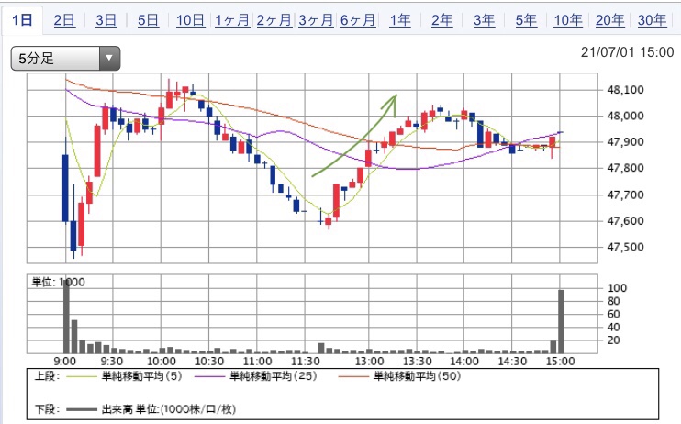The image size is (681, 424).
Task: Click the 単純移動平均(50) legend entry
Action: pyautogui.click(x=399, y=376)
